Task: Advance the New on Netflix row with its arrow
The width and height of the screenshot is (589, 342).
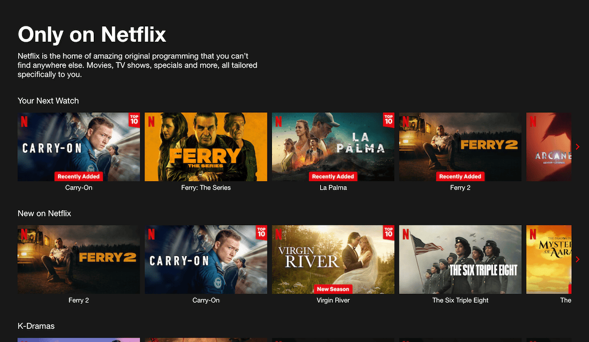Action: (x=578, y=259)
